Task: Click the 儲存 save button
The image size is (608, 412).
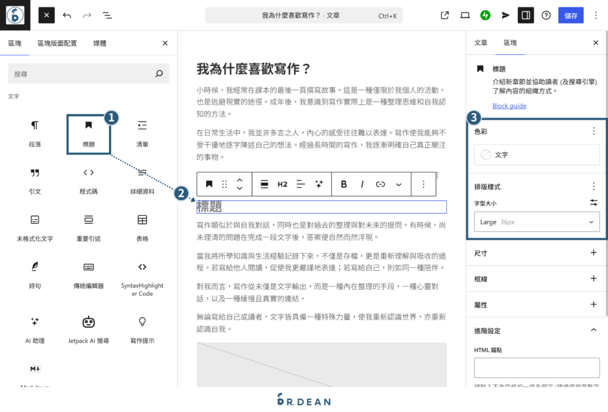Action: (570, 15)
